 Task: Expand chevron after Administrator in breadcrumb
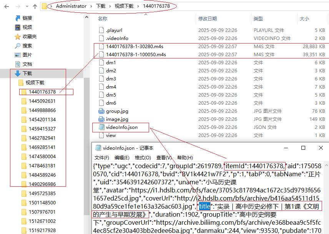pyautogui.click(x=91, y=6)
